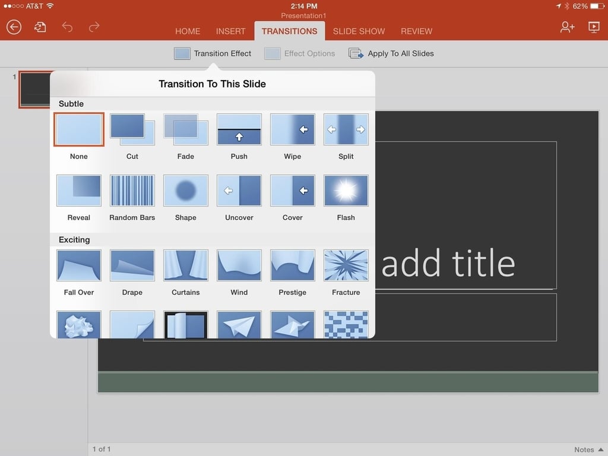Image resolution: width=608 pixels, height=456 pixels.
Task: Pick the Peel Off page-corner transition
Action: [x=132, y=325]
